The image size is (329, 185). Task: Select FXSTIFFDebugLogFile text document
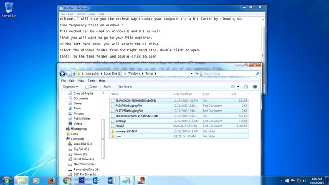179,111
